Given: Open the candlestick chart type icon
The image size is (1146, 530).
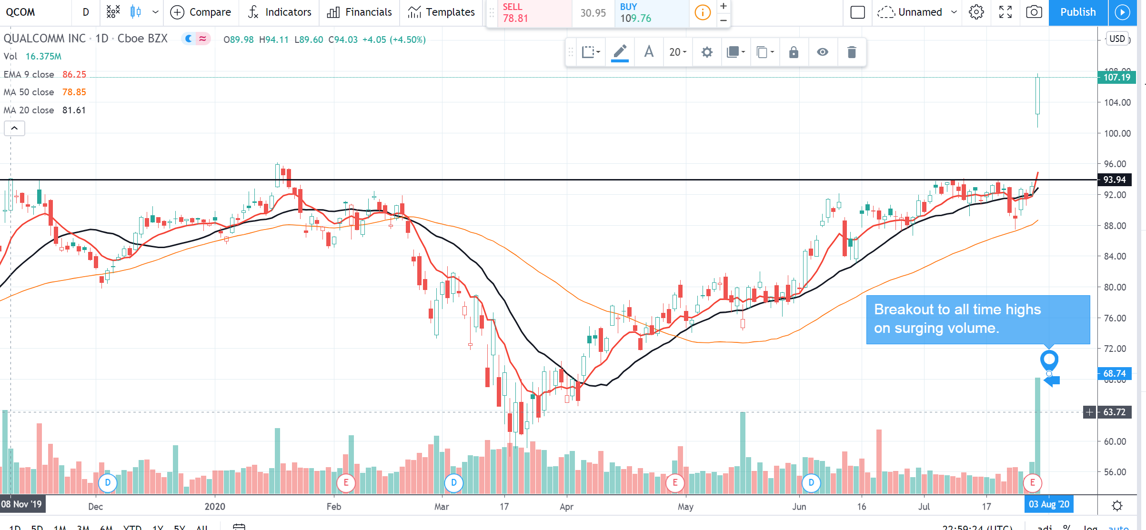Looking at the screenshot, I should [x=135, y=12].
